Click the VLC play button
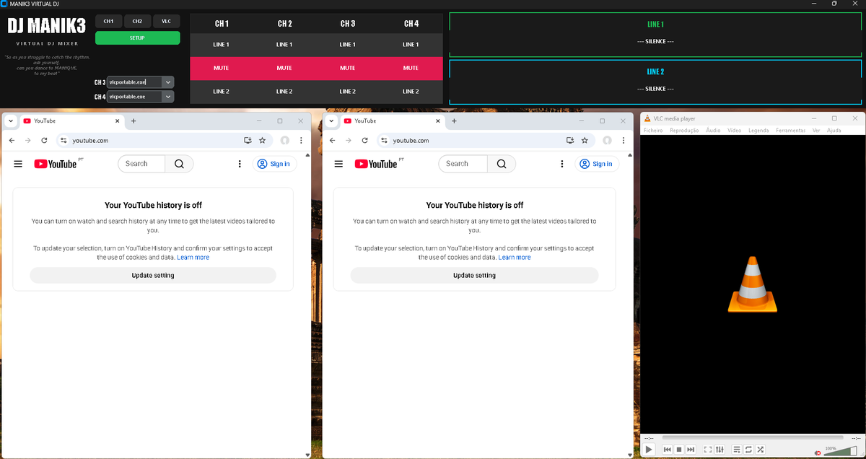Image resolution: width=866 pixels, height=459 pixels. [x=648, y=449]
